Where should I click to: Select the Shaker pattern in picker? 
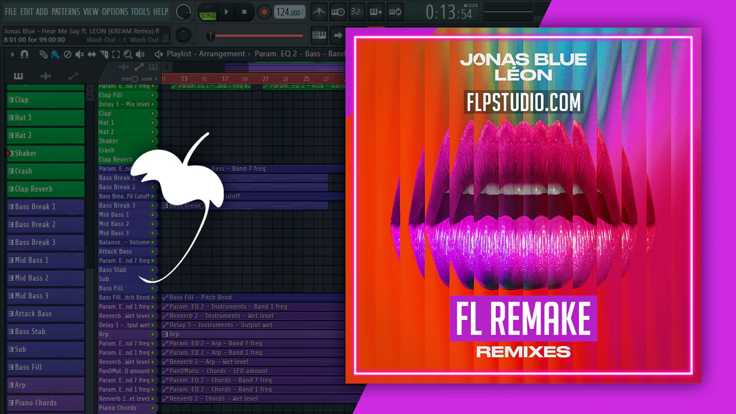coord(45,153)
